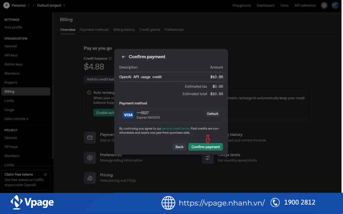The width and height of the screenshot is (343, 214).
Task: Open the vpage.nhanh.vn URL in footer
Action: [221, 203]
